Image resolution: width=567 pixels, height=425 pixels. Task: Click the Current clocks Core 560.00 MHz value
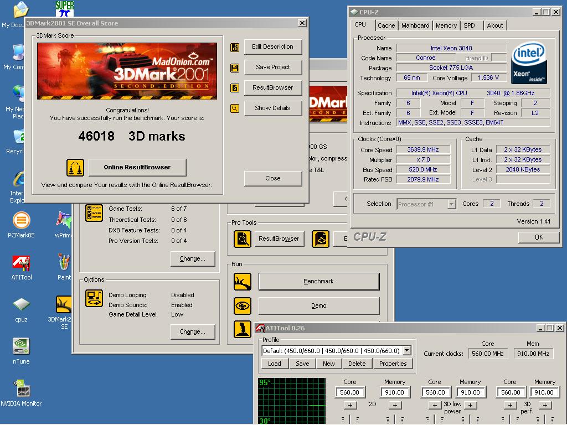pos(488,354)
